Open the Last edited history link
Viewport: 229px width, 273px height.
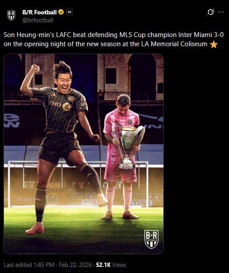pyautogui.click(x=18, y=265)
